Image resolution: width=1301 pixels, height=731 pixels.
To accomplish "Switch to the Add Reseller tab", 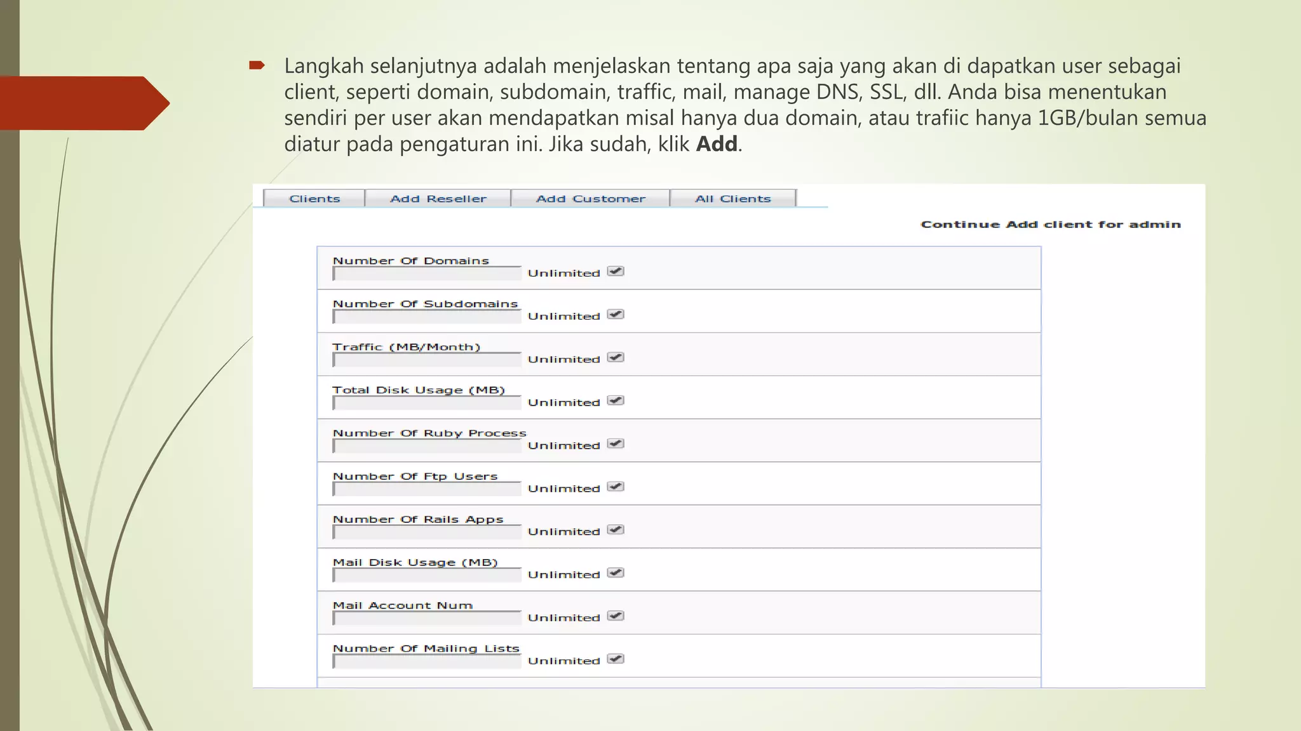I will 438,199.
